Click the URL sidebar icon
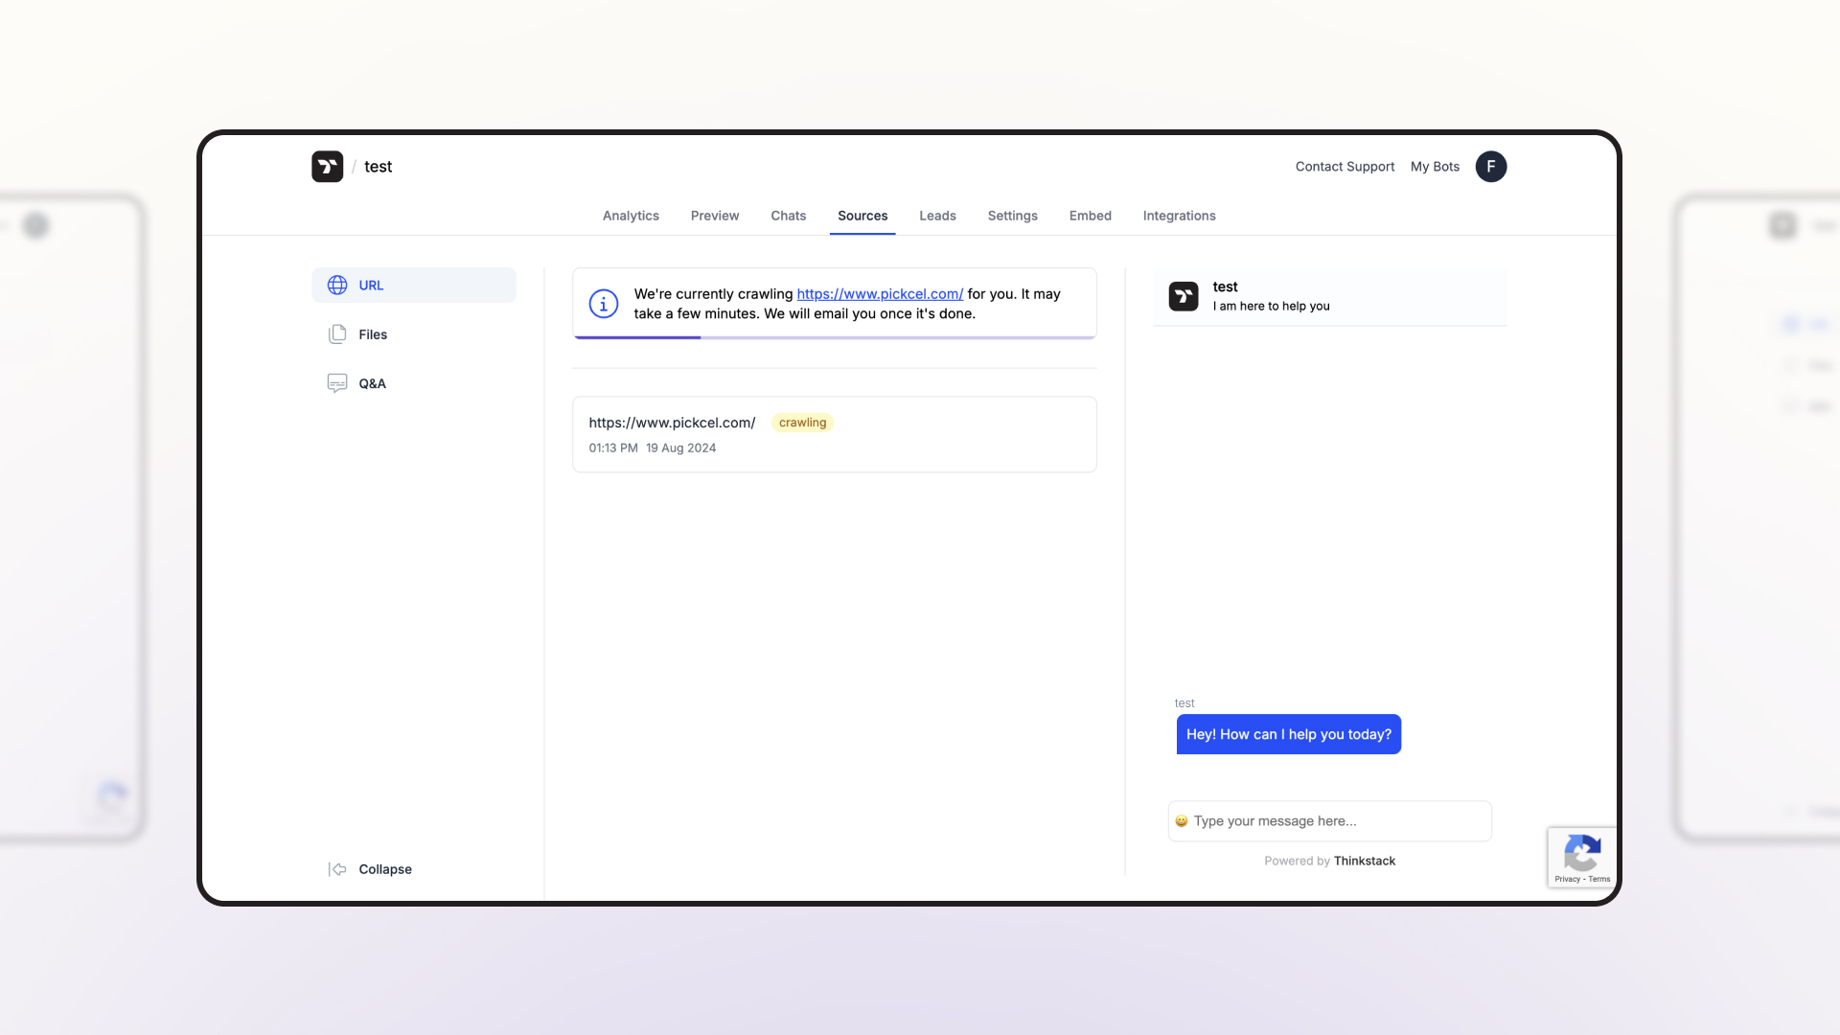The image size is (1840, 1035). click(x=337, y=285)
